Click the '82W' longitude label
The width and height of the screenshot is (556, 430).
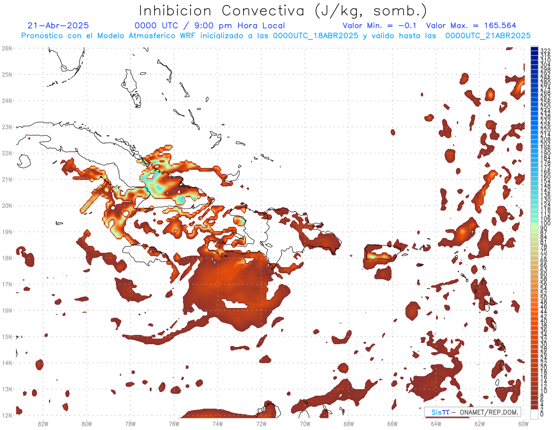43,424
